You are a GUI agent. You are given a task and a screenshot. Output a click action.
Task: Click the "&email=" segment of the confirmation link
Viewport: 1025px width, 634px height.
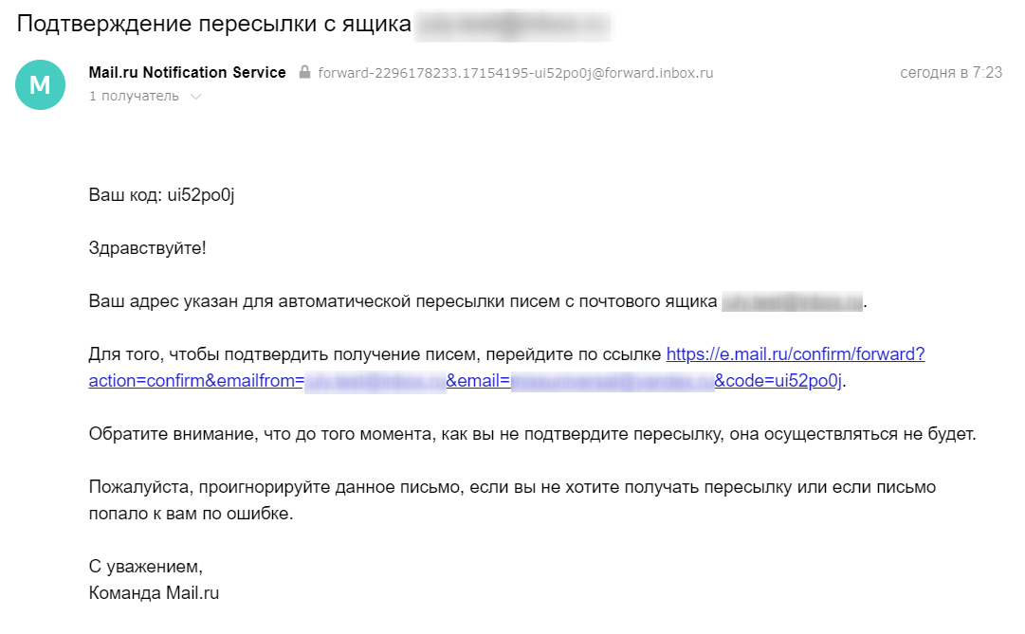479,381
